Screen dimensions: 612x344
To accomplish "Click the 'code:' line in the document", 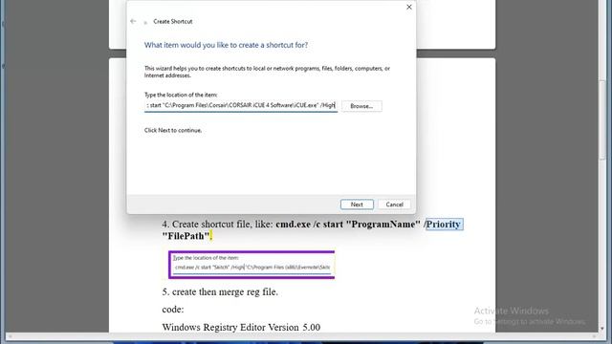I will 173,310.
